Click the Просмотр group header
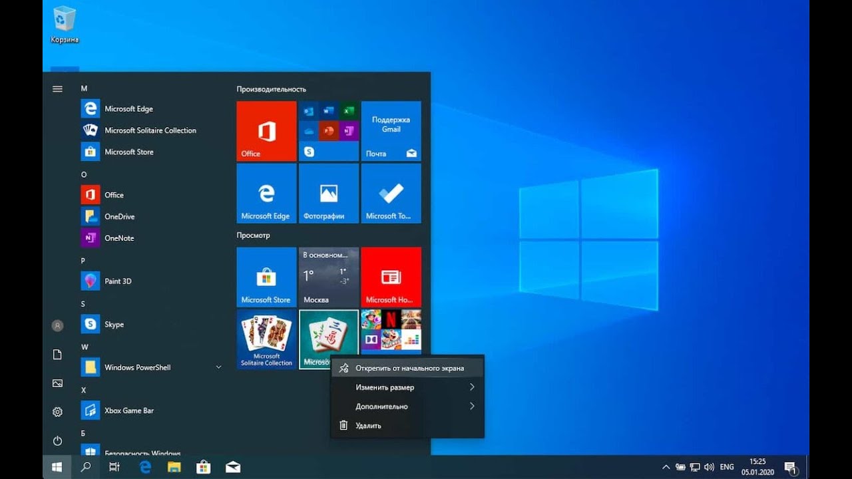This screenshot has height=479, width=852. point(254,235)
